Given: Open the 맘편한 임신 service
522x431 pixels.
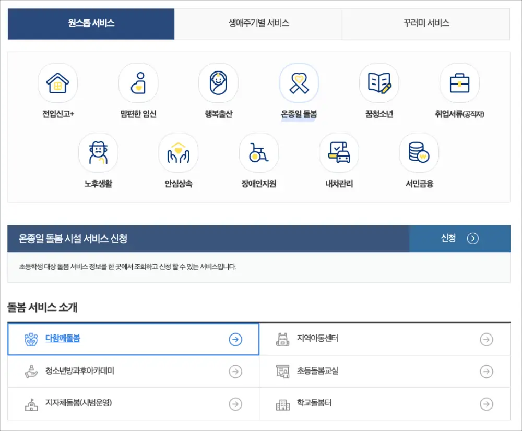Looking at the screenshot, I should (x=138, y=82).
